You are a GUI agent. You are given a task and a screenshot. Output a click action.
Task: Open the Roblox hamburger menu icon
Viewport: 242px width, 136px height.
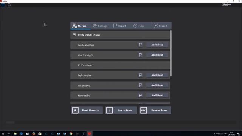click(x=3, y=5)
